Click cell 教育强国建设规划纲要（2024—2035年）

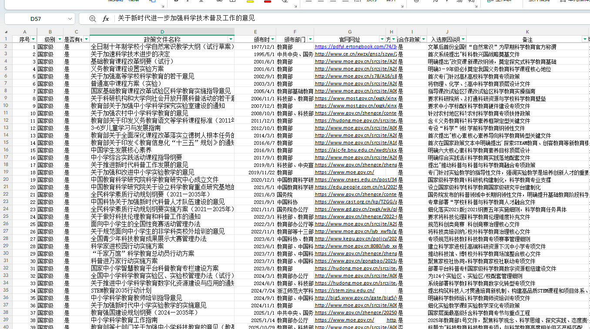pos(162,312)
